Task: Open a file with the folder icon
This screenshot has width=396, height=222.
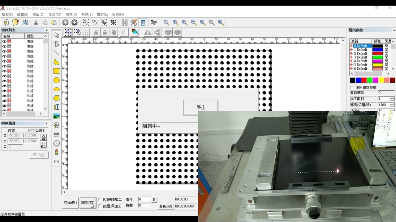Action: (x=15, y=23)
